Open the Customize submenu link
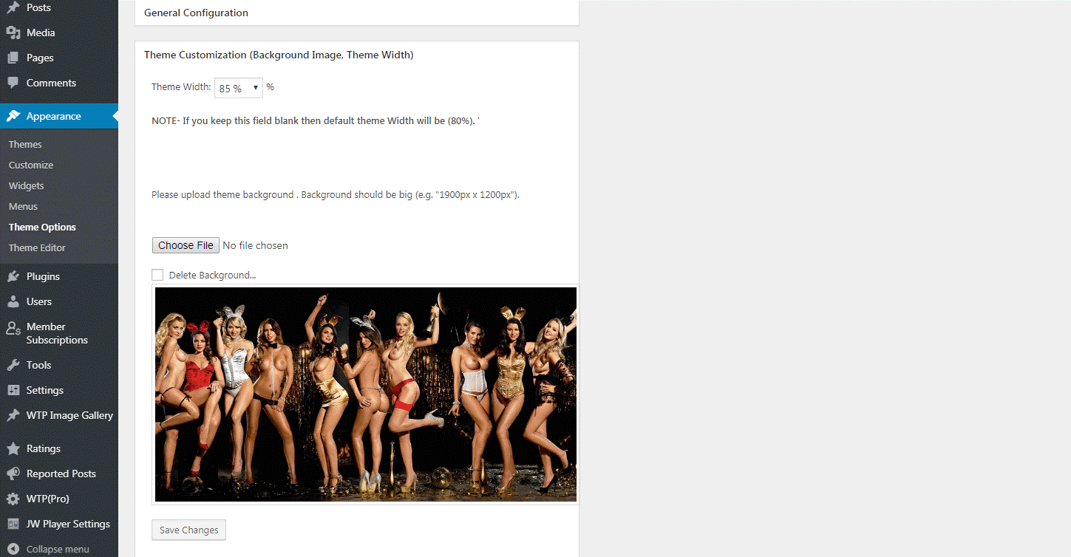 [x=31, y=165]
